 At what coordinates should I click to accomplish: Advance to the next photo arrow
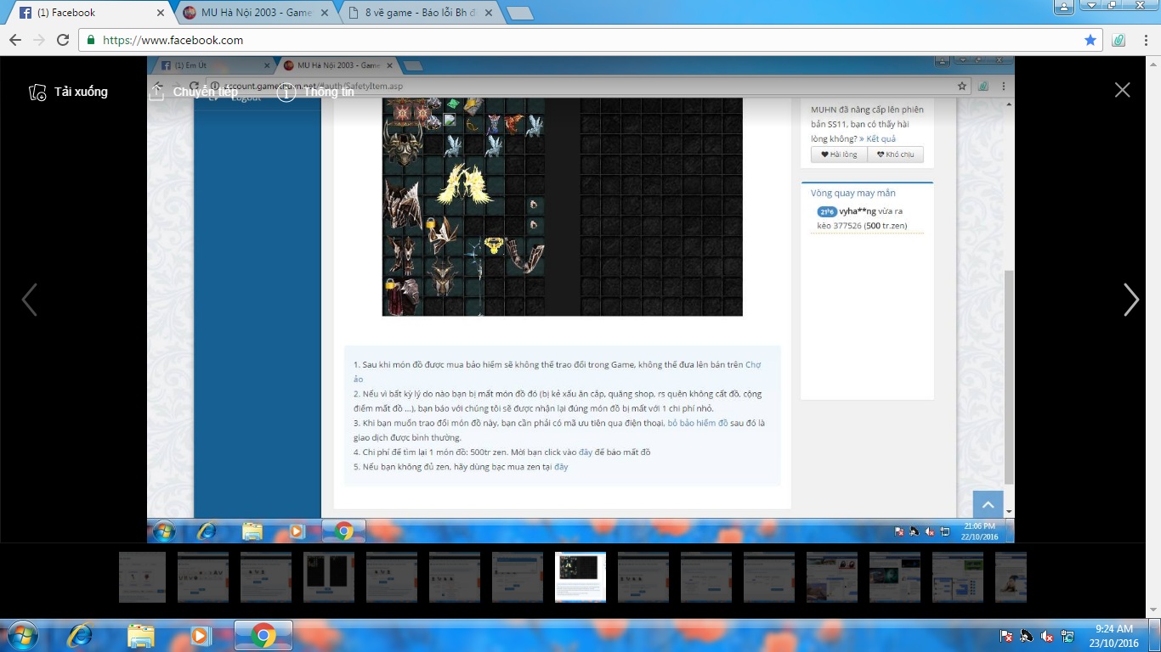pyautogui.click(x=1131, y=300)
